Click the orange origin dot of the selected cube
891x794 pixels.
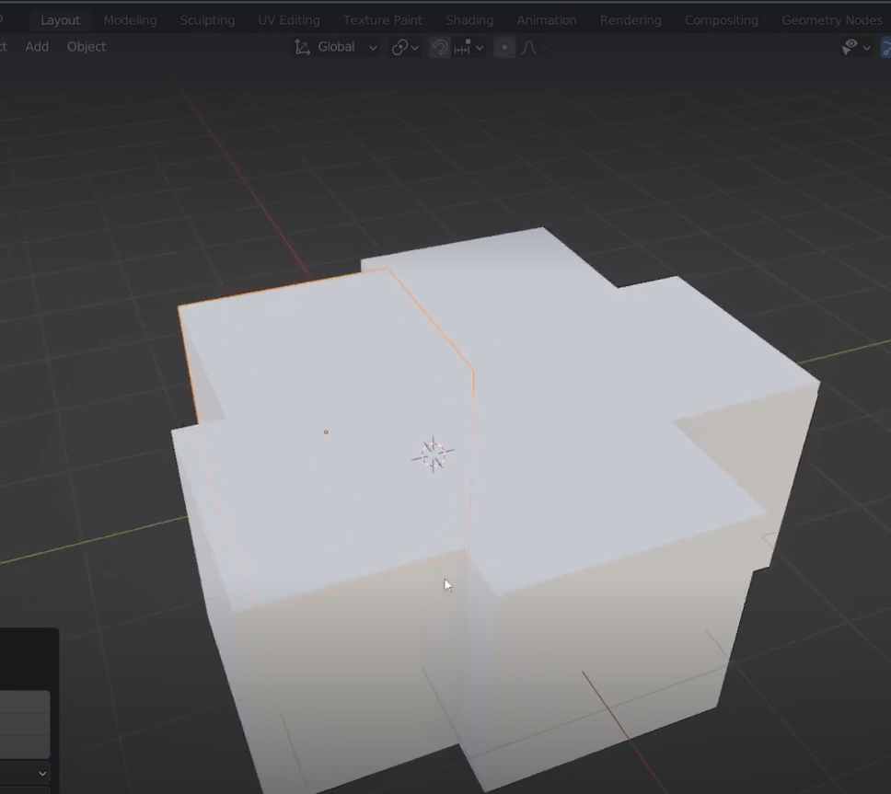(x=326, y=432)
